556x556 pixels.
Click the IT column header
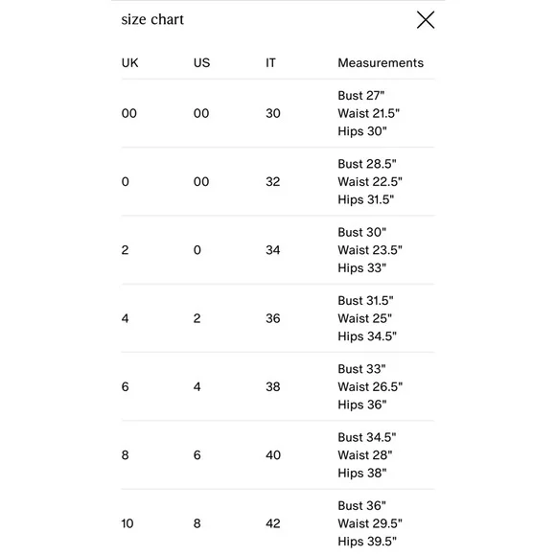click(270, 62)
